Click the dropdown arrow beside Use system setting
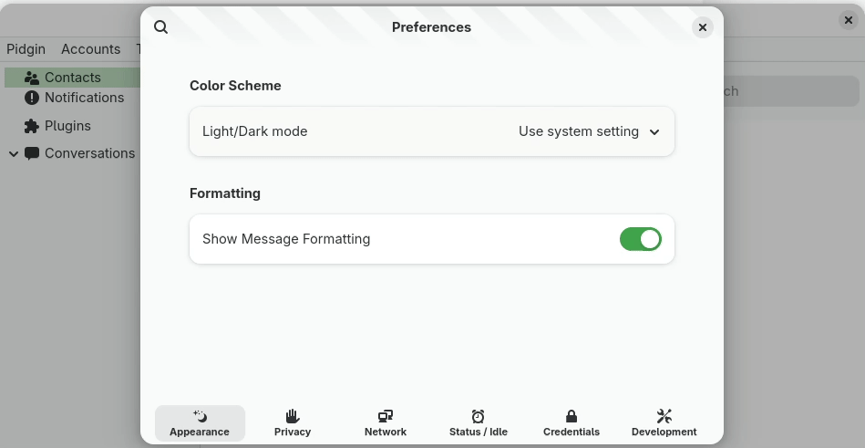Screen dimensions: 865x448 [654, 132]
